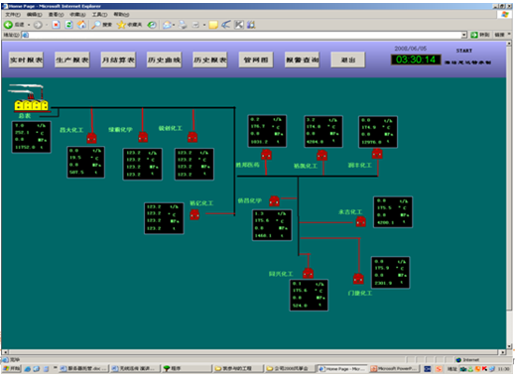This screenshot has height=377, width=515.
Task: Open the Back button history dropdown
Action: pos(29,25)
